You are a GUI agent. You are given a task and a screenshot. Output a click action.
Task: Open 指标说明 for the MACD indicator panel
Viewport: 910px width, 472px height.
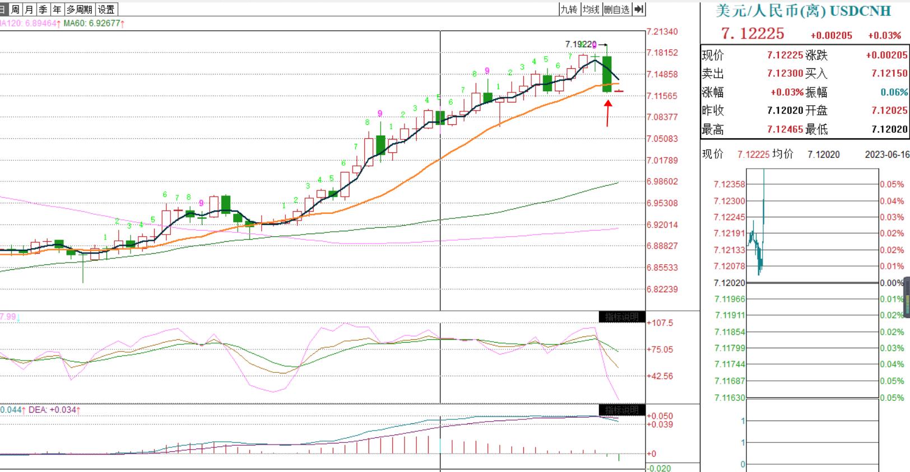(x=621, y=410)
